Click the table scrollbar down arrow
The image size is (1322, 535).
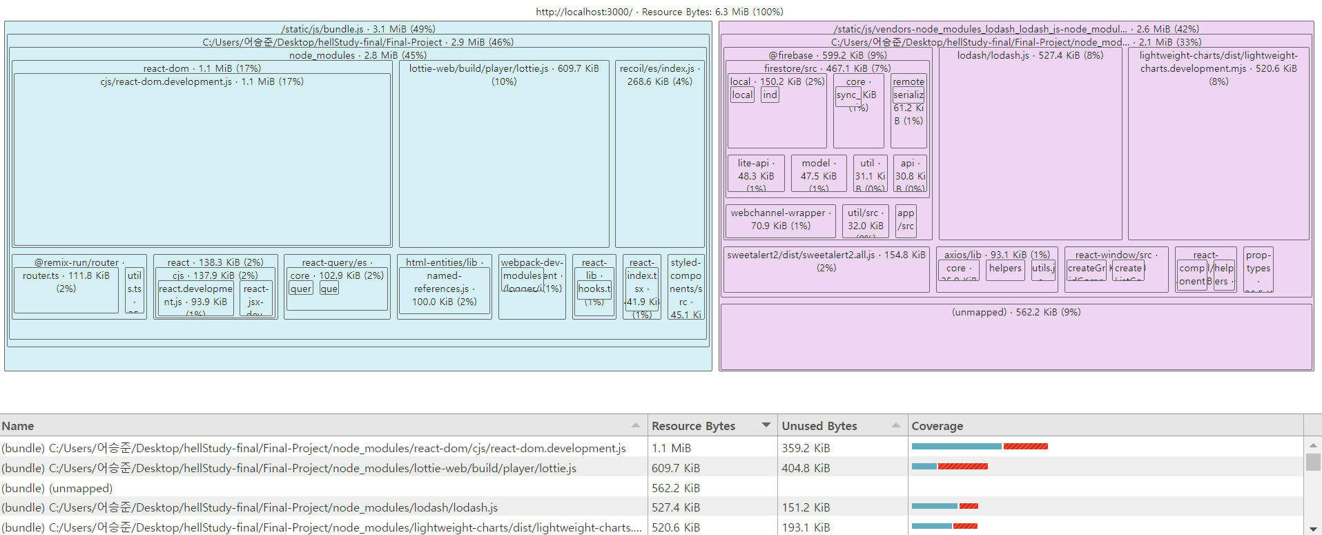pos(1313,528)
